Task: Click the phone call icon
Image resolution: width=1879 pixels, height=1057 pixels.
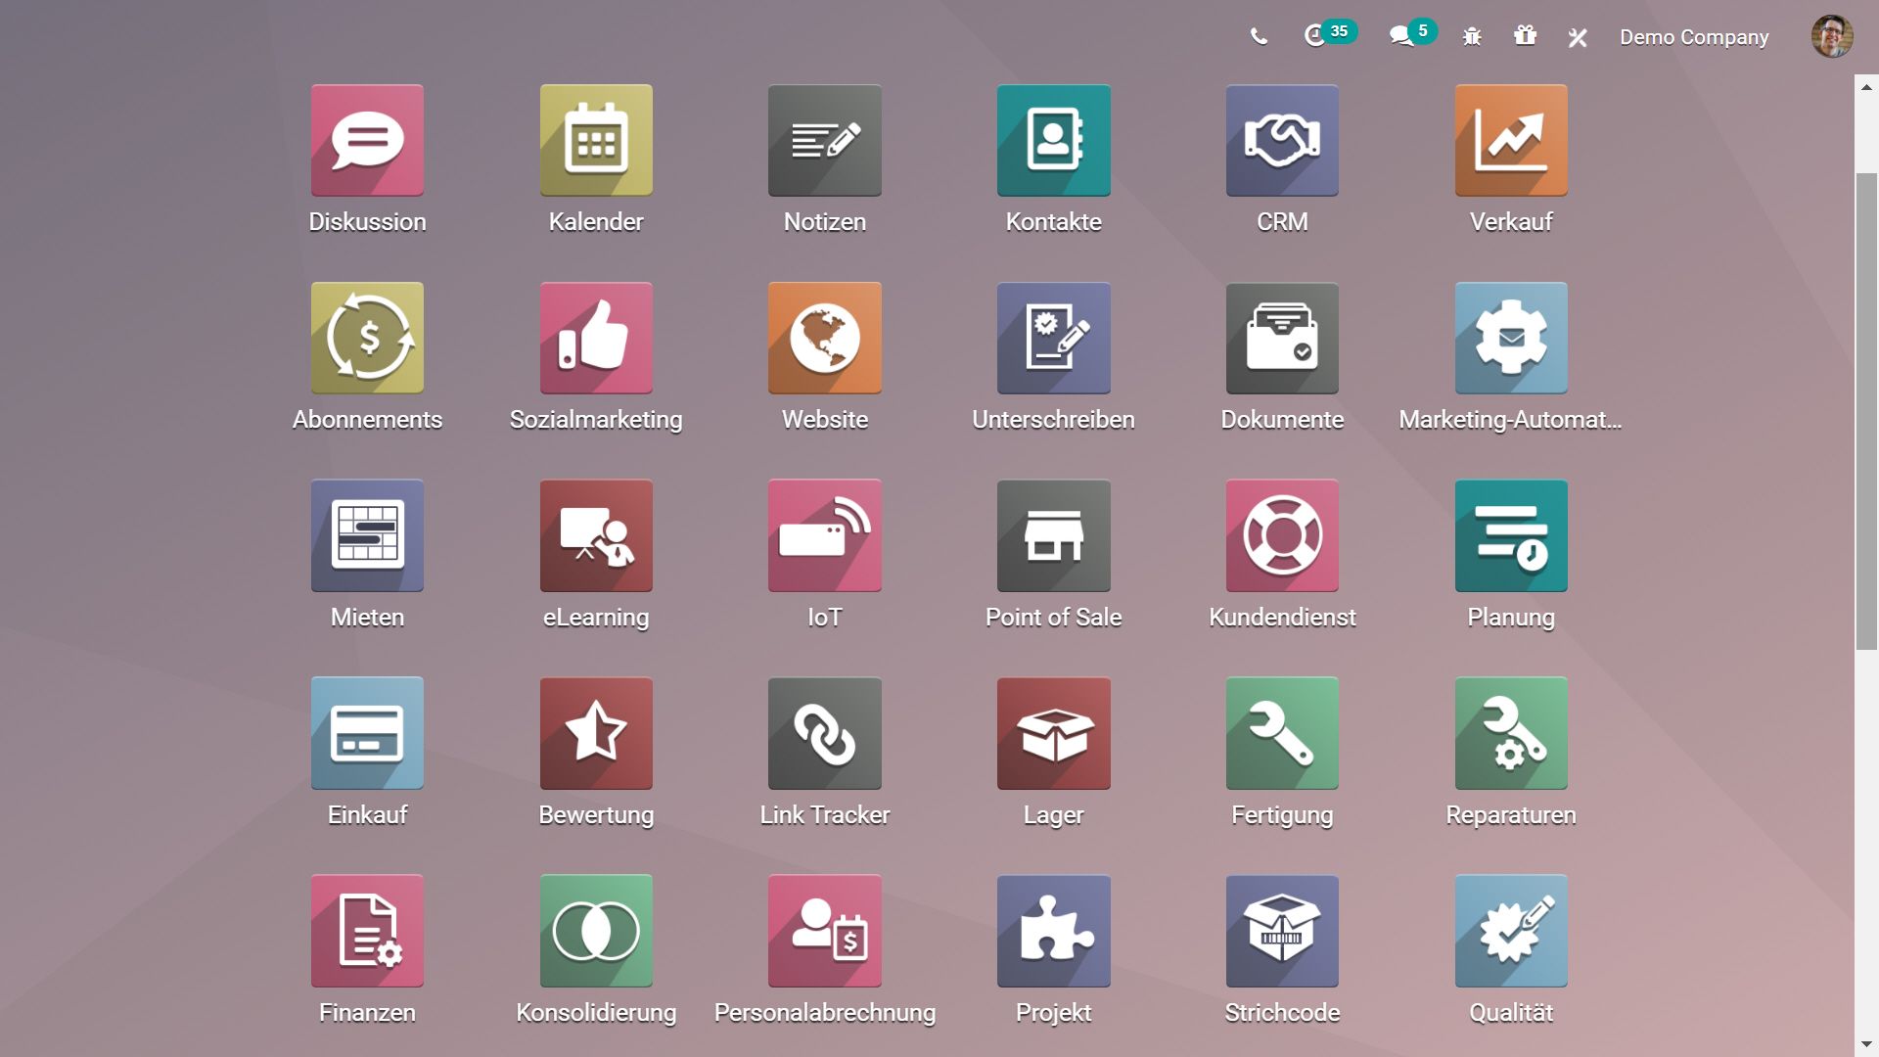Action: tap(1259, 37)
